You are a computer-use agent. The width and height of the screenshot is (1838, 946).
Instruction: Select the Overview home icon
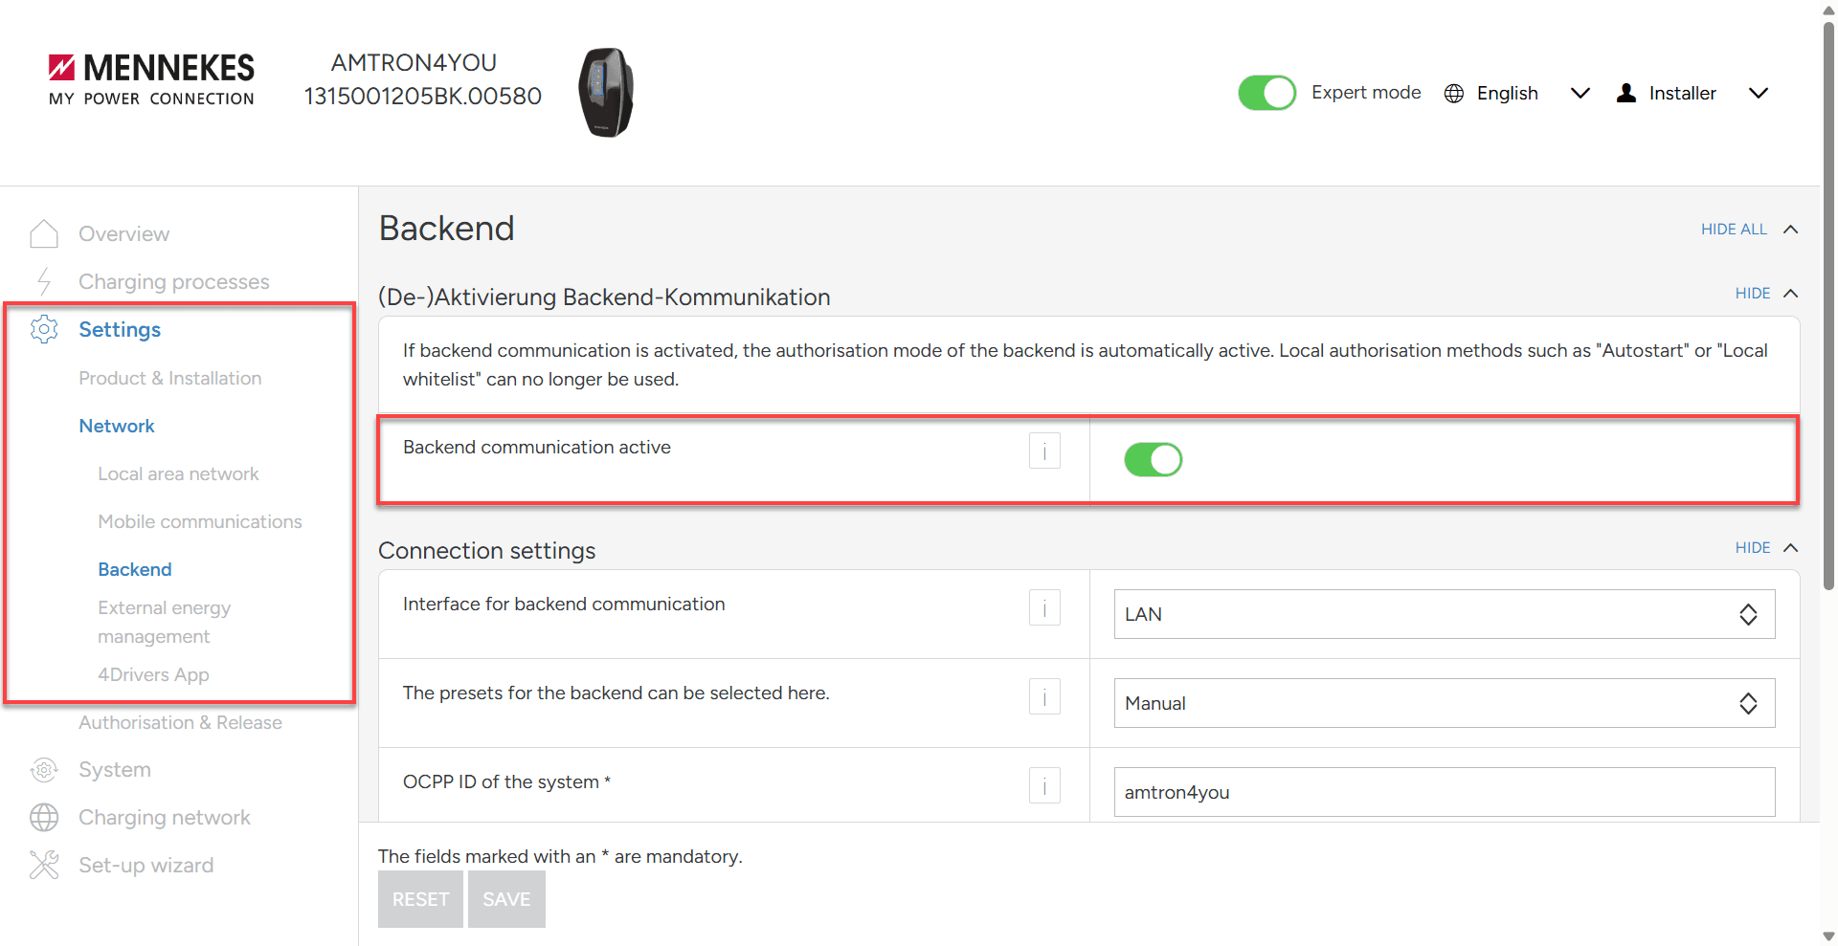(x=44, y=232)
